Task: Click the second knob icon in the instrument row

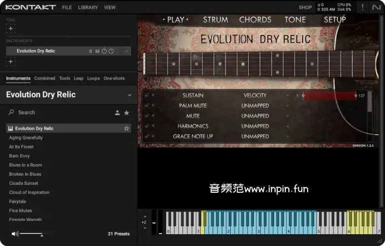Action: tap(111, 51)
